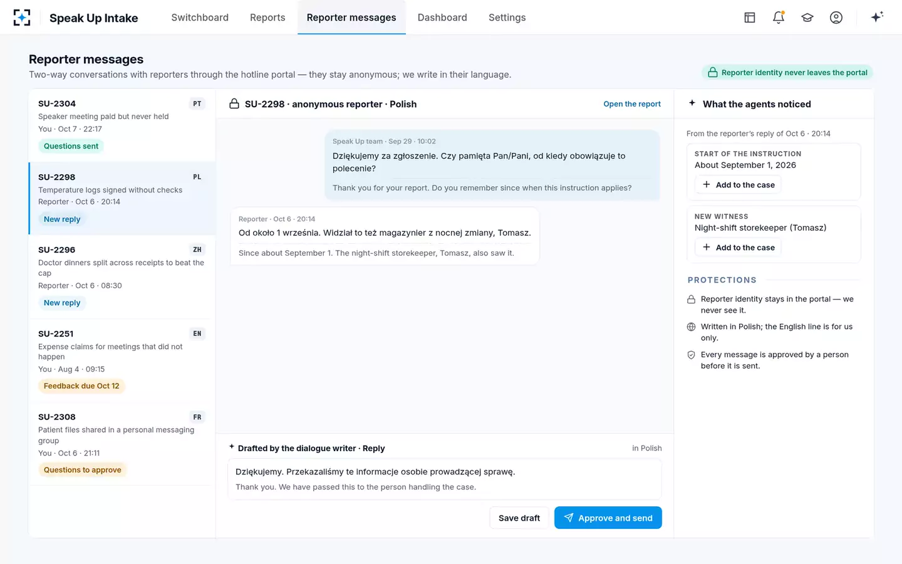
Task: Click the sparkle icon beside Drafted by the dialogue writer
Action: pos(232,447)
